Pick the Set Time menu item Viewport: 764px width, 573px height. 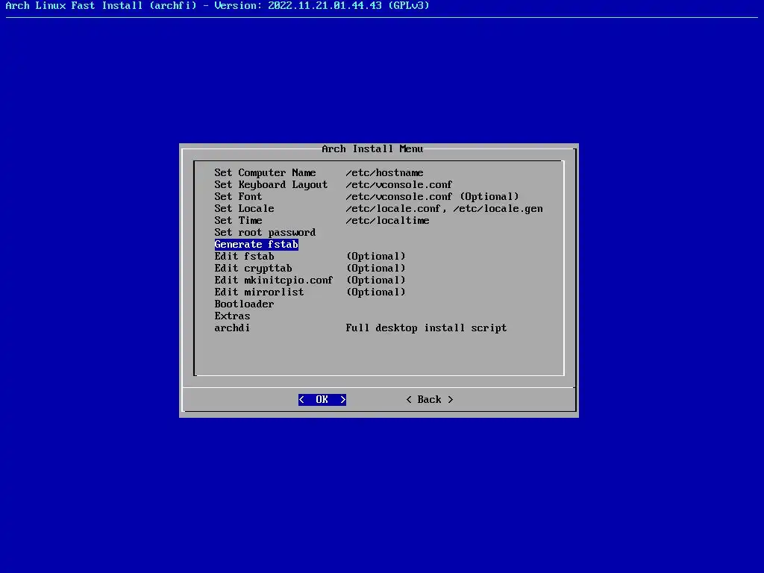click(x=238, y=220)
